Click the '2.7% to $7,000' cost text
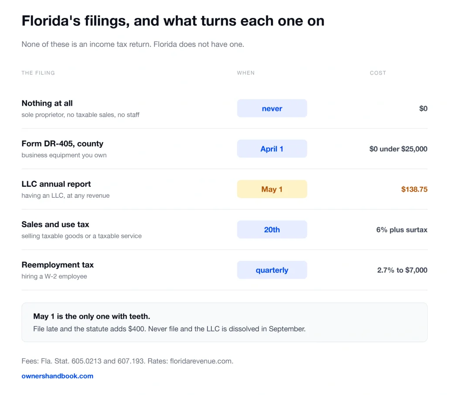This screenshot has height=395, width=449. 402,270
